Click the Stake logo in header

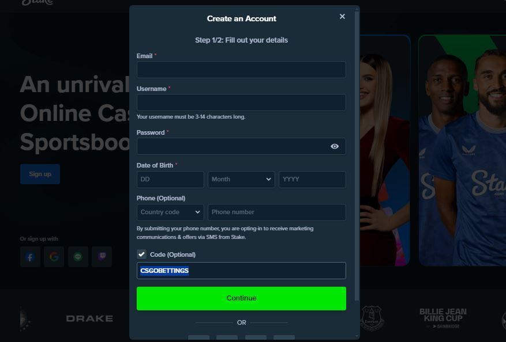click(37, 2)
